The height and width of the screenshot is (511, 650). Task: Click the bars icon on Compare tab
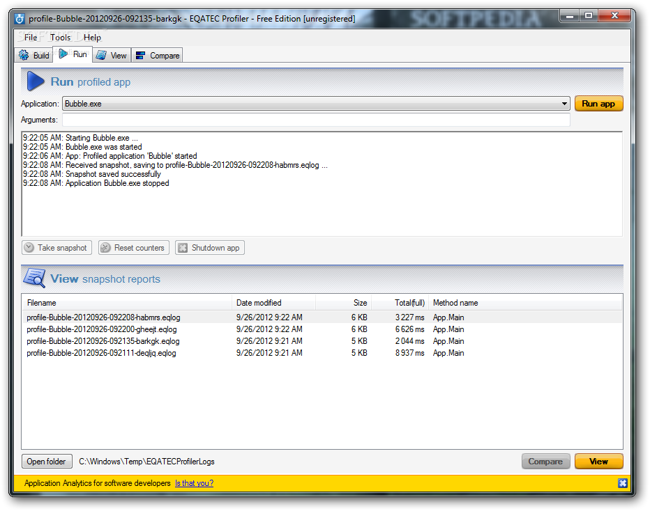[140, 56]
